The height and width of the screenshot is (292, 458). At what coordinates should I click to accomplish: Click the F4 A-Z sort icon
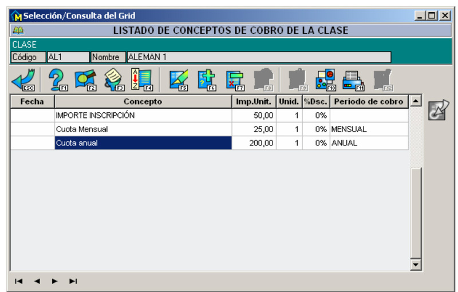point(142,80)
